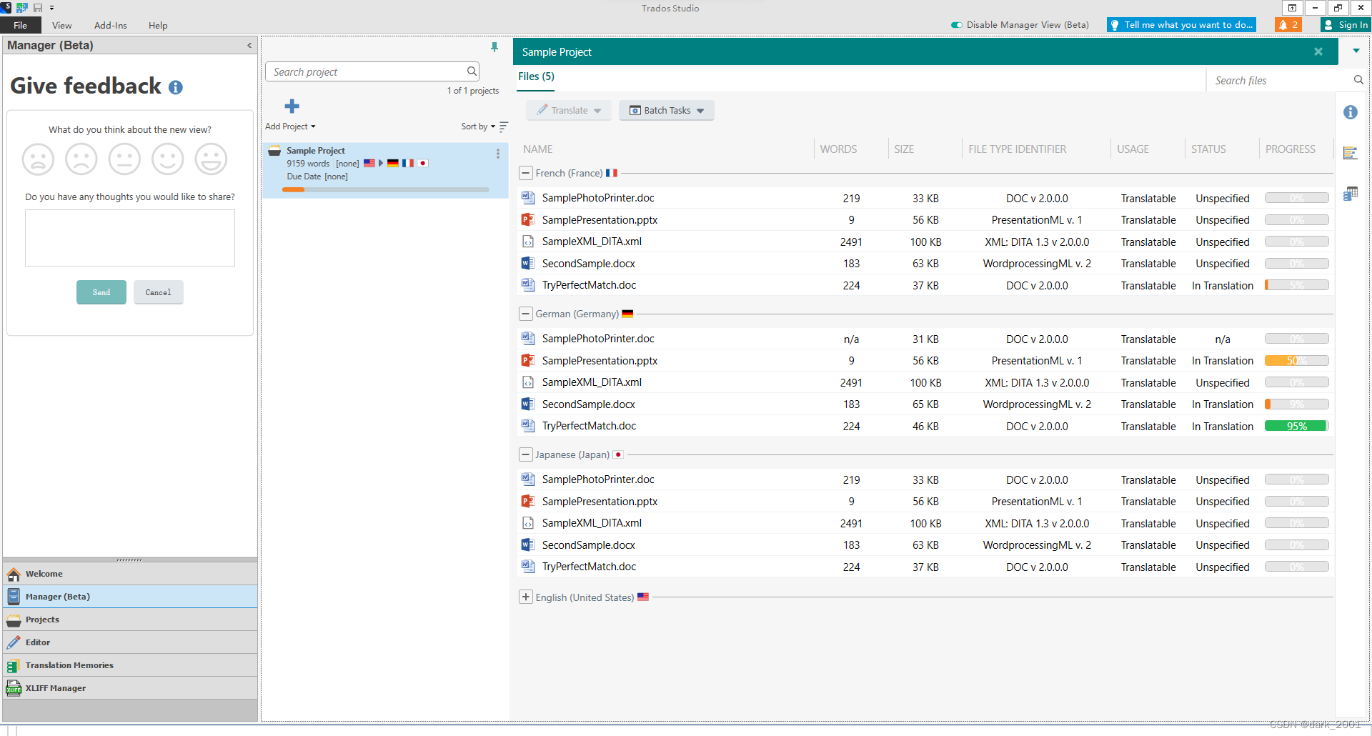This screenshot has width=1372, height=736.
Task: Select the slightly sad face feedback icon
Action: pyautogui.click(x=81, y=159)
